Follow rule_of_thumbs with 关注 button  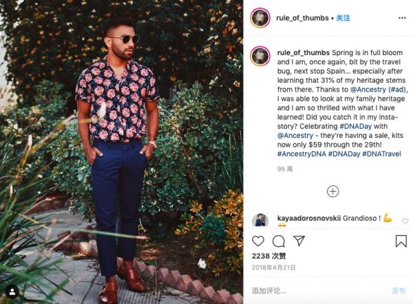pos(343,18)
